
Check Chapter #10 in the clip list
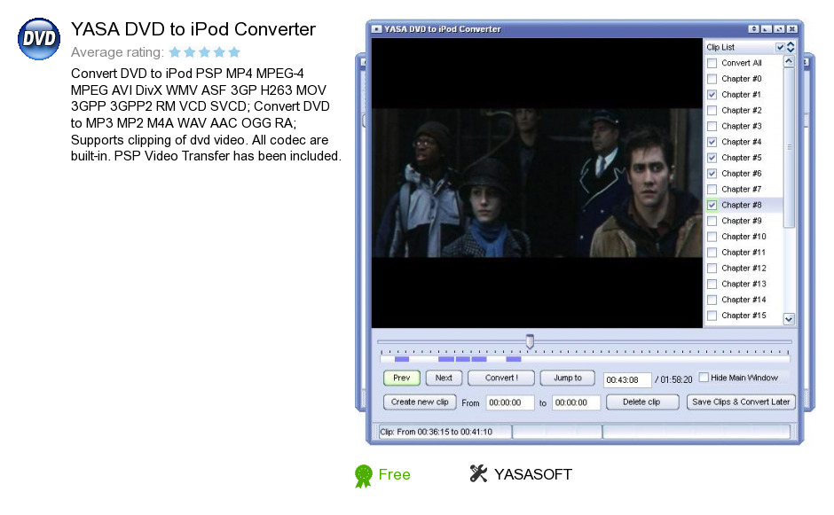coord(712,237)
